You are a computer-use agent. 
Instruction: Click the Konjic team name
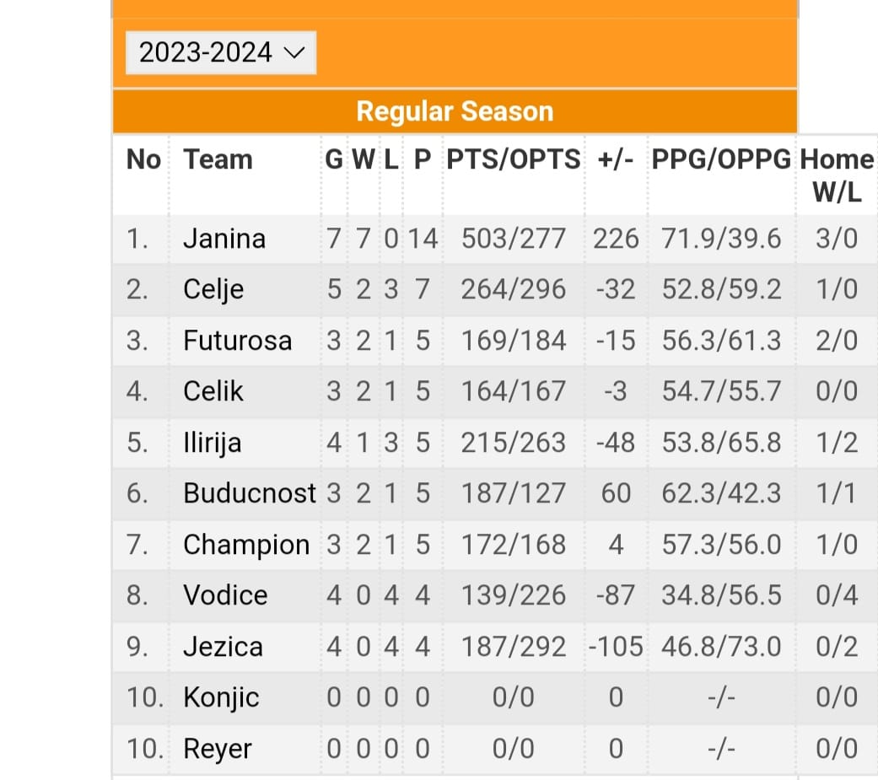coord(221,697)
